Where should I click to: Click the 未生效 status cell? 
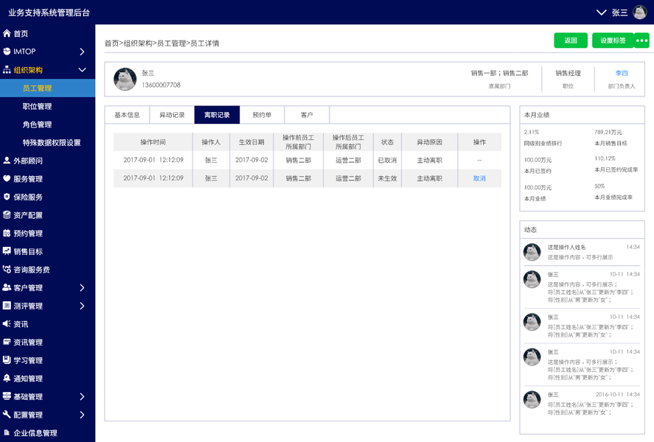pyautogui.click(x=388, y=178)
